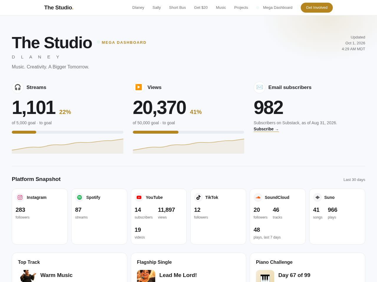Image resolution: width=377 pixels, height=282 pixels.
Task: Click the Streams goal progress bar
Action: [67, 132]
